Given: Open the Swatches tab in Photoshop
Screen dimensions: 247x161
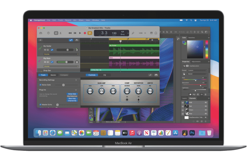Looking at the screenshot, I should coord(191,38).
